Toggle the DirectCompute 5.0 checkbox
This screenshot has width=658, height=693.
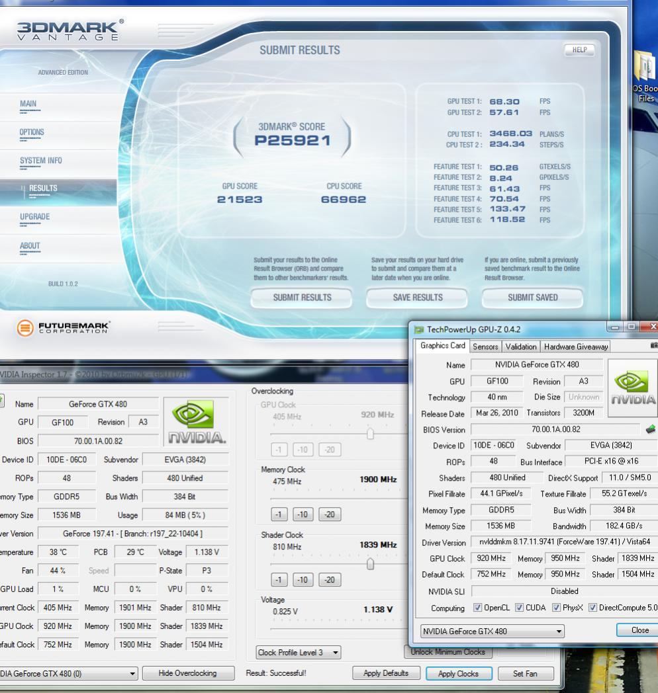tap(592, 608)
